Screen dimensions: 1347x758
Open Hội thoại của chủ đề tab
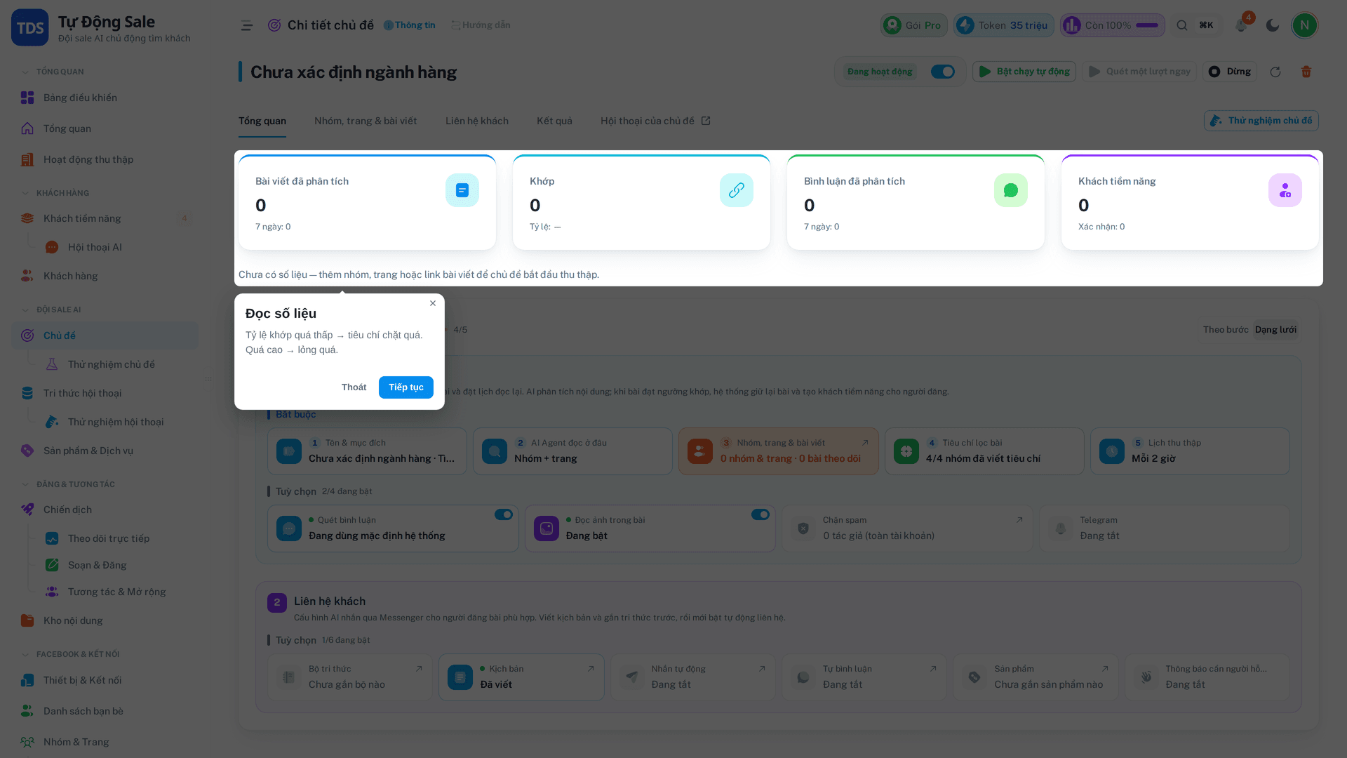pos(655,121)
